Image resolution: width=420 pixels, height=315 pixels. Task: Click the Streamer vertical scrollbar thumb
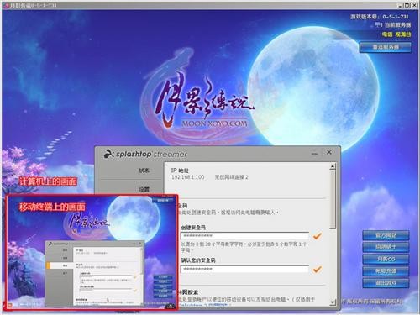click(x=333, y=199)
